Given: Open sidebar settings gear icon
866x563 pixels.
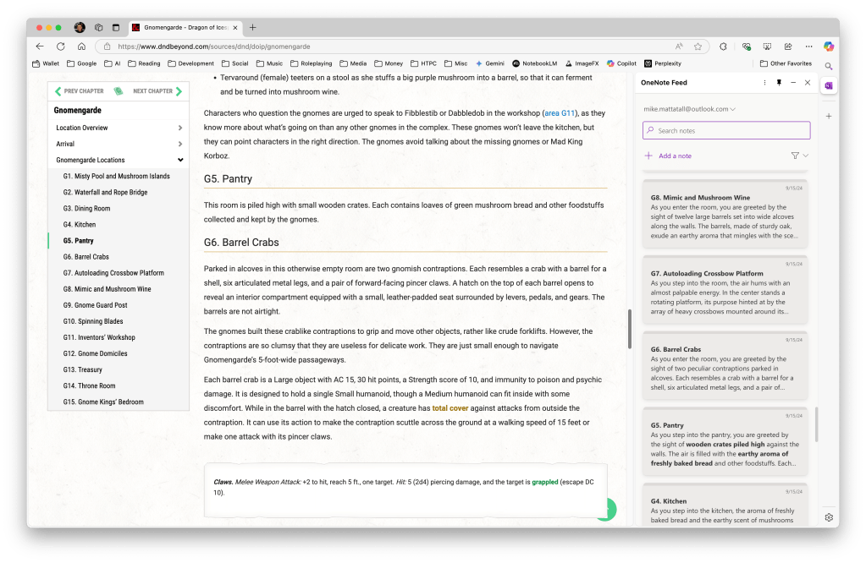Looking at the screenshot, I should point(829,517).
